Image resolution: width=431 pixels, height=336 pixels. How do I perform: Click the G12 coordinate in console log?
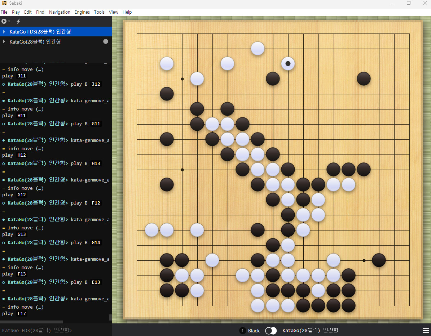tap(22, 194)
